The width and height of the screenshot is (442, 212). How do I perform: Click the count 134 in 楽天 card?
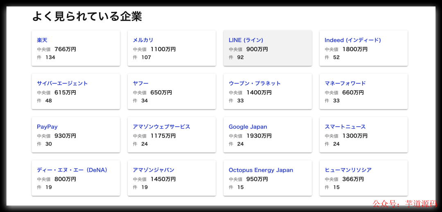50,57
